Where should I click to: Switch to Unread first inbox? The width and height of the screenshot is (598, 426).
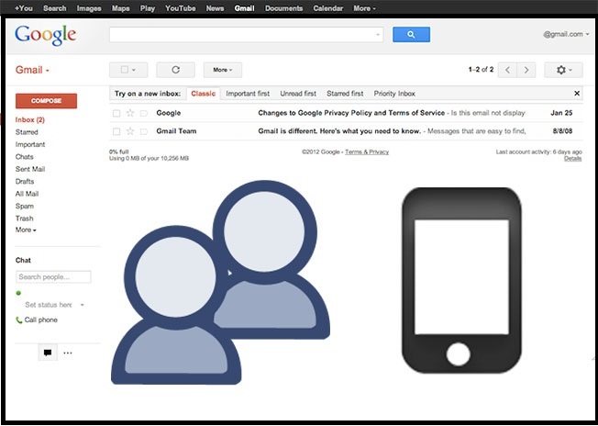click(x=298, y=94)
